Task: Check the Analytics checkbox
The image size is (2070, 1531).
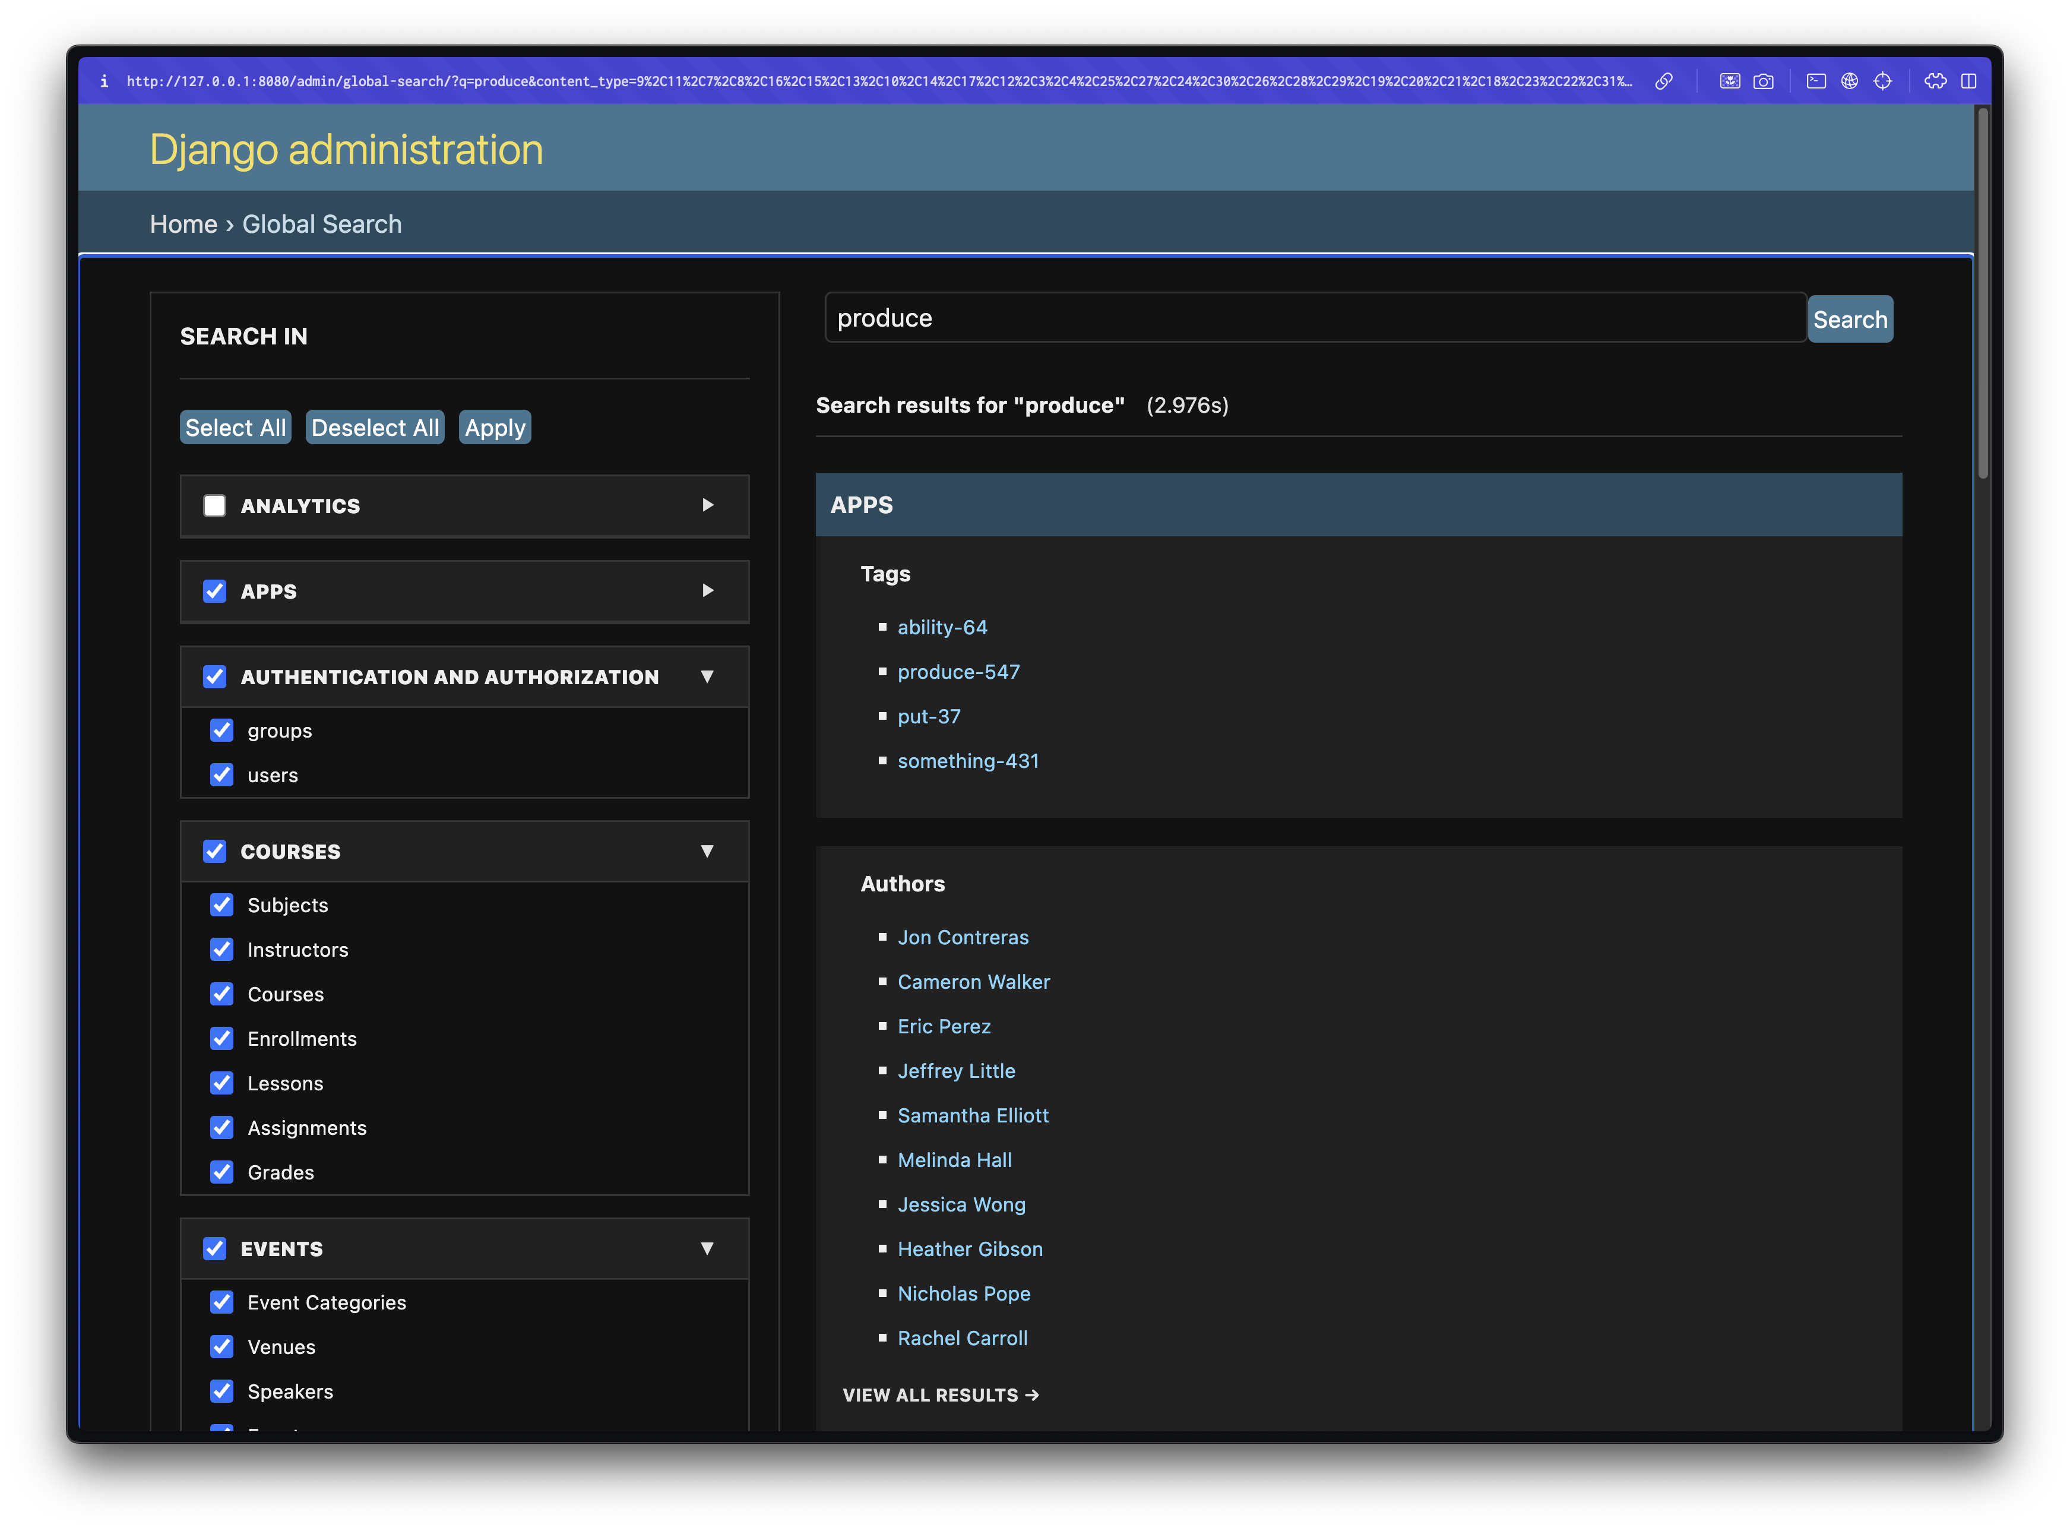Action: pos(215,506)
